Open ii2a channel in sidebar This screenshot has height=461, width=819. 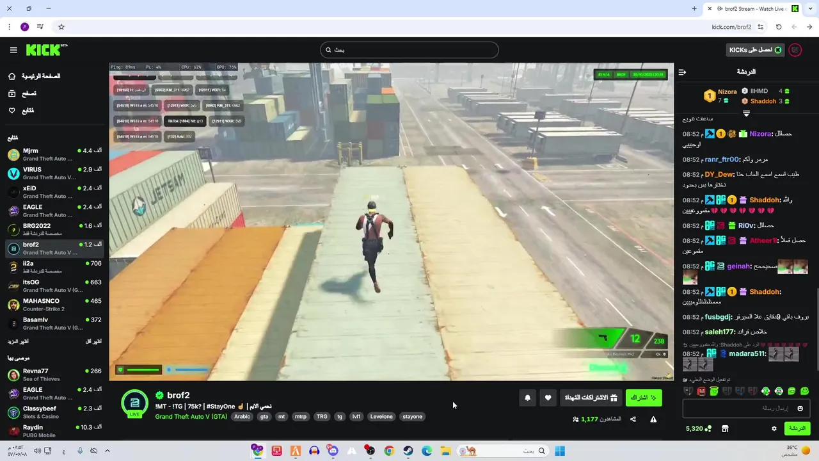click(x=54, y=267)
